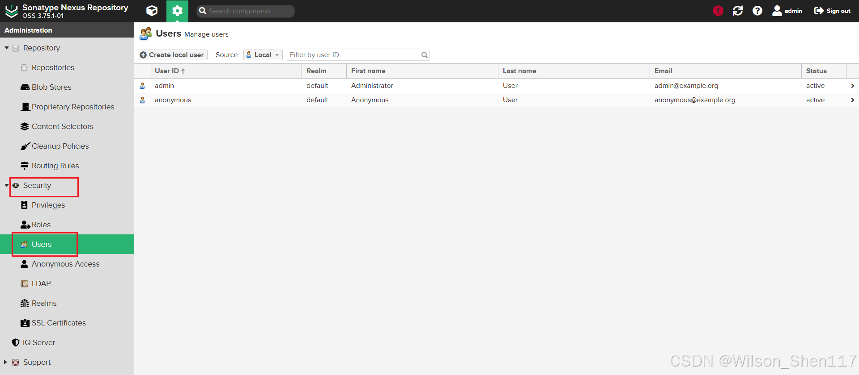The image size is (859, 375).
Task: Sort by Status column
Action: point(824,71)
